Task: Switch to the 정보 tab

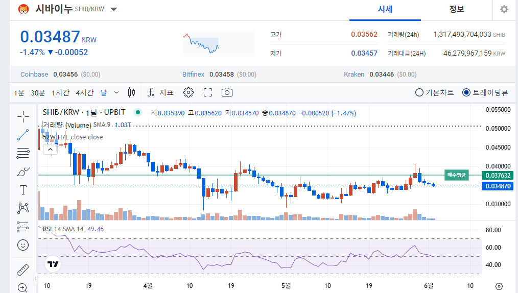Action: (x=457, y=9)
